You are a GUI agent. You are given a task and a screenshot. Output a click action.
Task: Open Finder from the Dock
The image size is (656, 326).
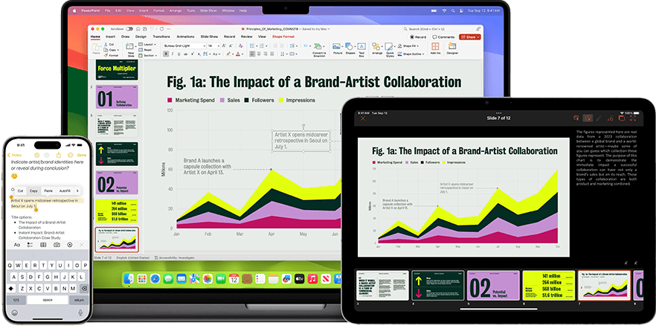[x=129, y=278]
